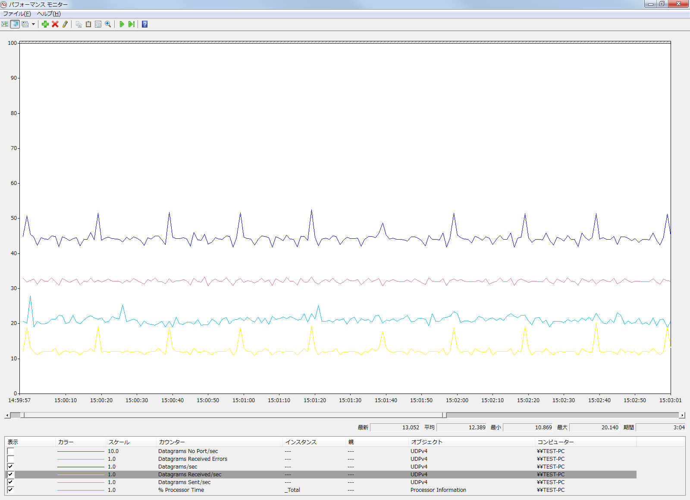Screen dimensions: 690x500
Task: Click the Zoom magnifier icon
Action: coord(108,24)
